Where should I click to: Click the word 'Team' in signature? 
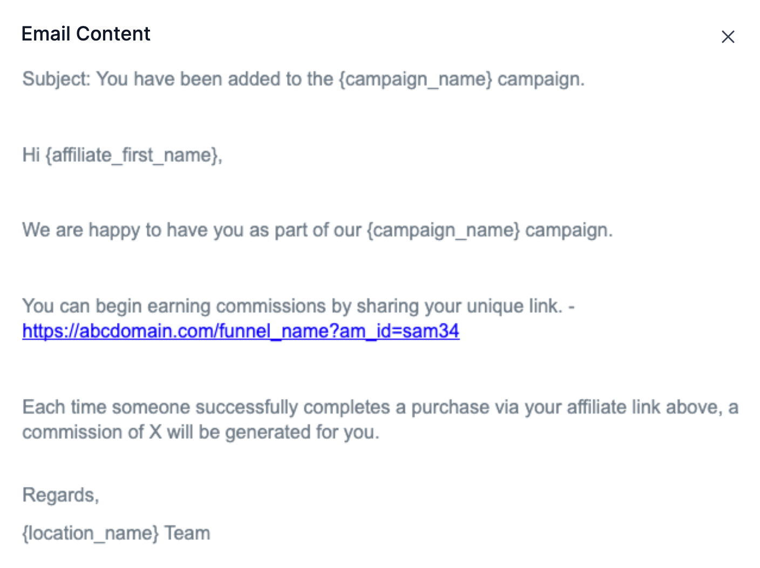(187, 533)
